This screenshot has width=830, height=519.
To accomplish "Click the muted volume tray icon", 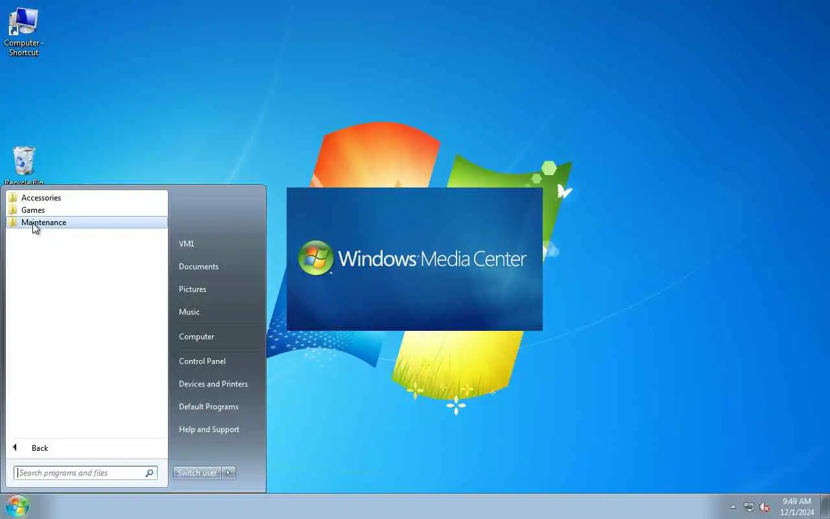I will tap(765, 507).
